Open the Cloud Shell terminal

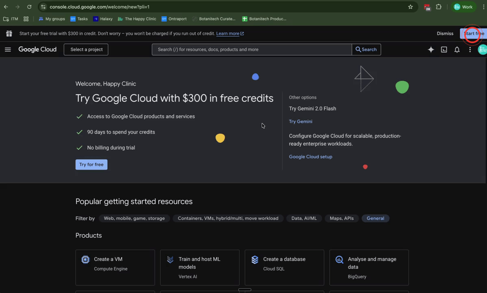pyautogui.click(x=444, y=49)
